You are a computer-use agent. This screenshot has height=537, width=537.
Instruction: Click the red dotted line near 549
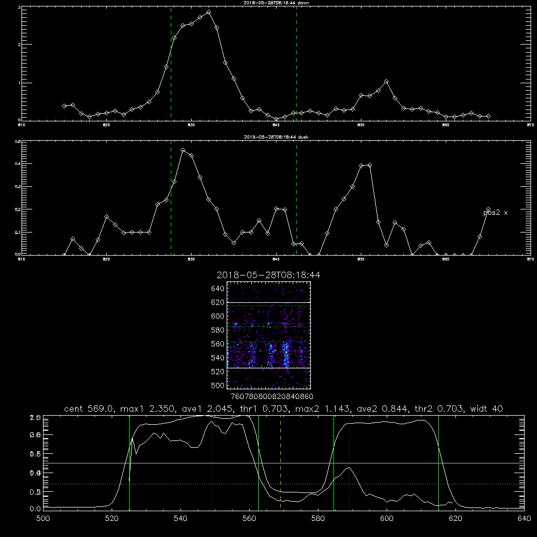212,462
